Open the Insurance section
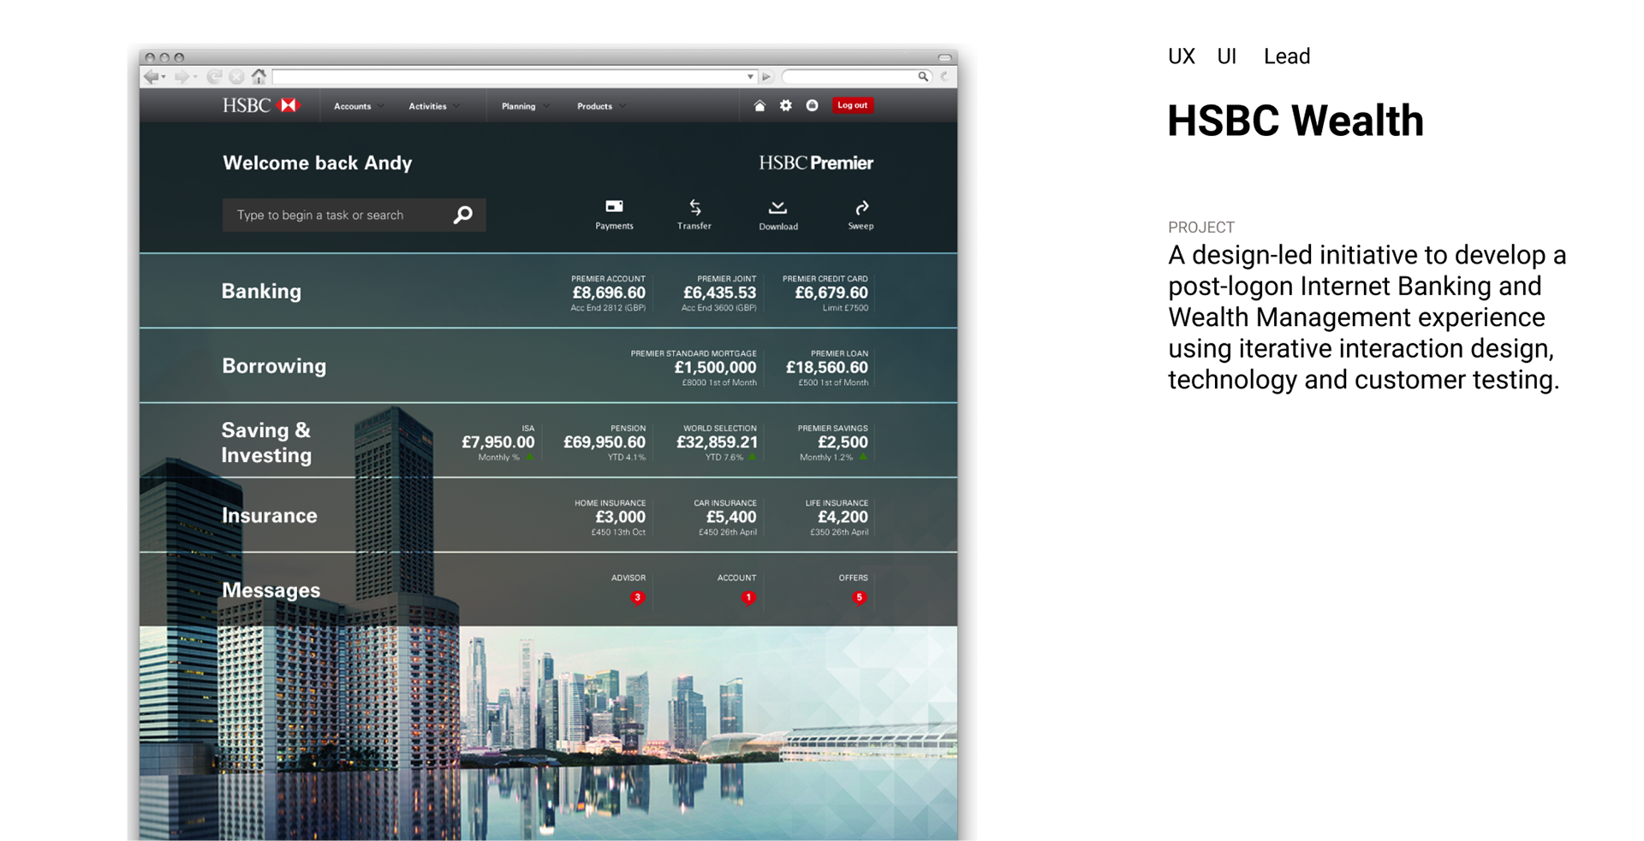1644x841 pixels. point(269,515)
